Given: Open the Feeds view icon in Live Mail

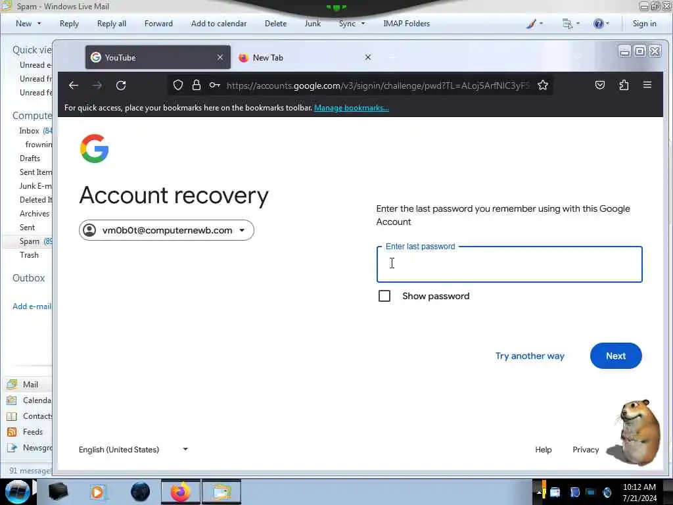Looking at the screenshot, I should tap(12, 432).
